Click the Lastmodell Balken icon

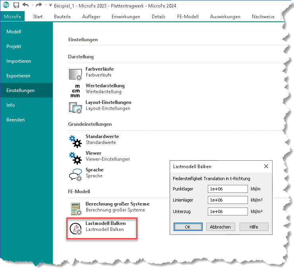tap(76, 229)
